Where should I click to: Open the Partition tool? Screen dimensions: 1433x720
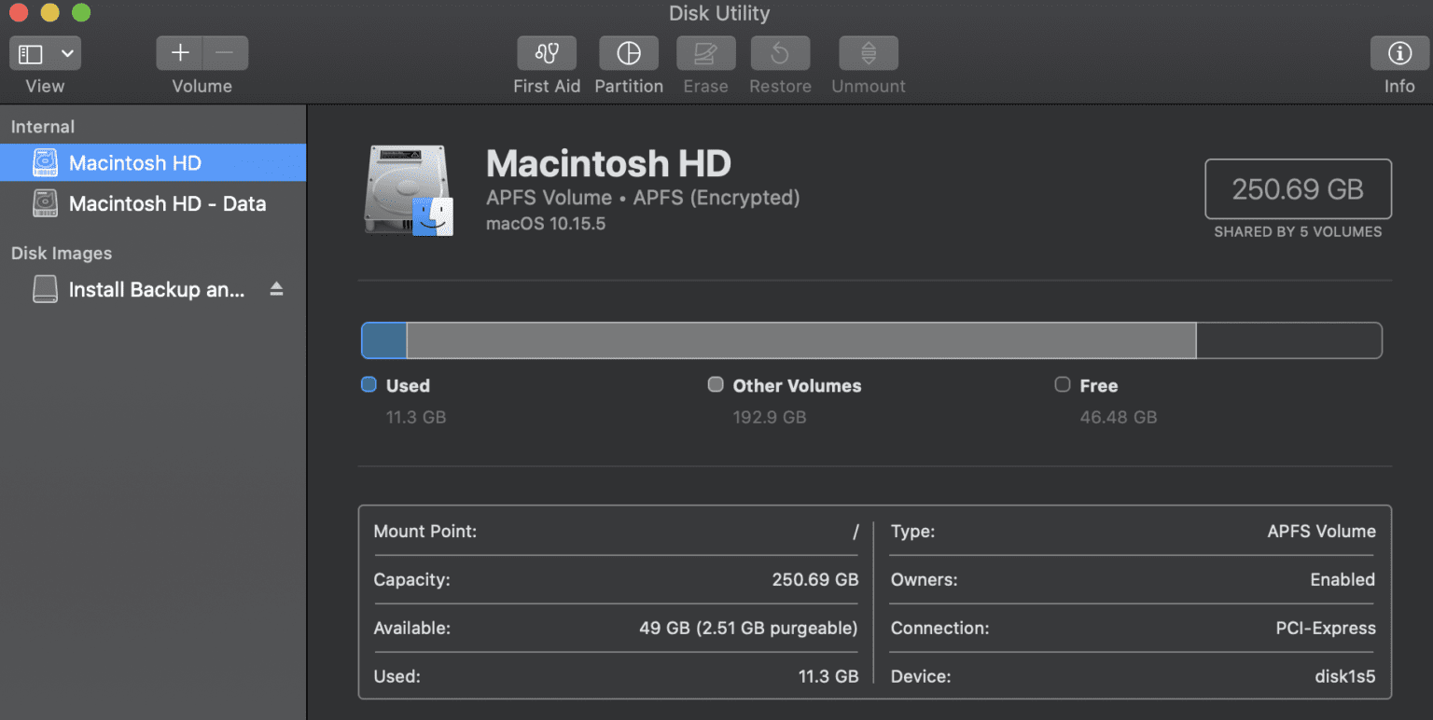click(x=628, y=53)
